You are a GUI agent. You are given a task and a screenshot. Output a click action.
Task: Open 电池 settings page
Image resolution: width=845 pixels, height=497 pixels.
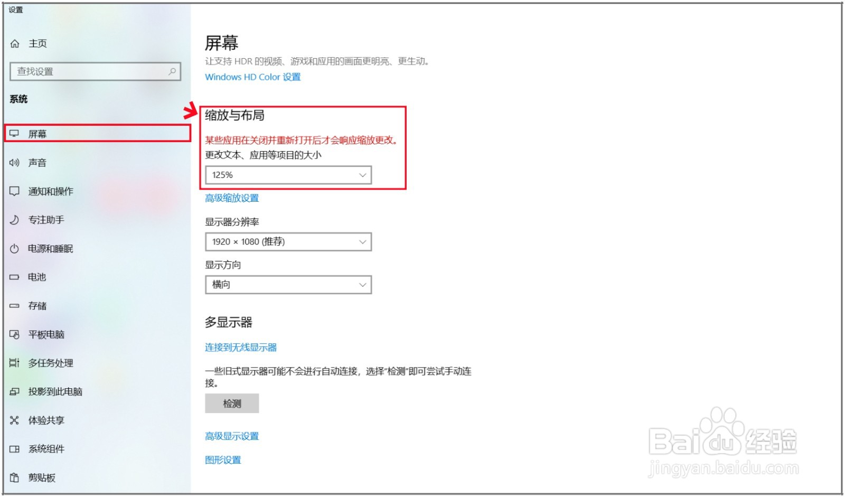(37, 277)
